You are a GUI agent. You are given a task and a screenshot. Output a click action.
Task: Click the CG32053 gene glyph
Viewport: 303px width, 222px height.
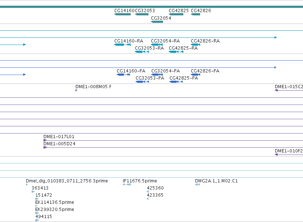(142, 14)
